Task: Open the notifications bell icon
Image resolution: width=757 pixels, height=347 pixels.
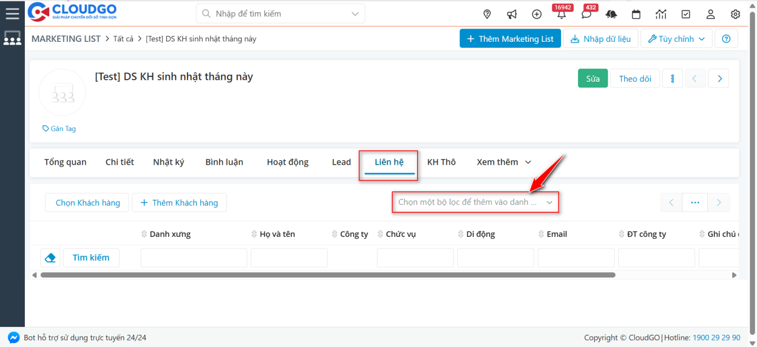Action: [x=561, y=14]
